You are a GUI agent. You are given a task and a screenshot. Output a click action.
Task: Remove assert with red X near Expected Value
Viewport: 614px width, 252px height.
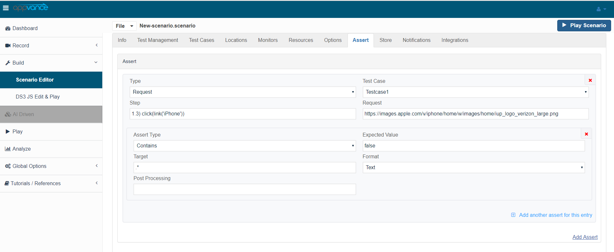(x=586, y=134)
